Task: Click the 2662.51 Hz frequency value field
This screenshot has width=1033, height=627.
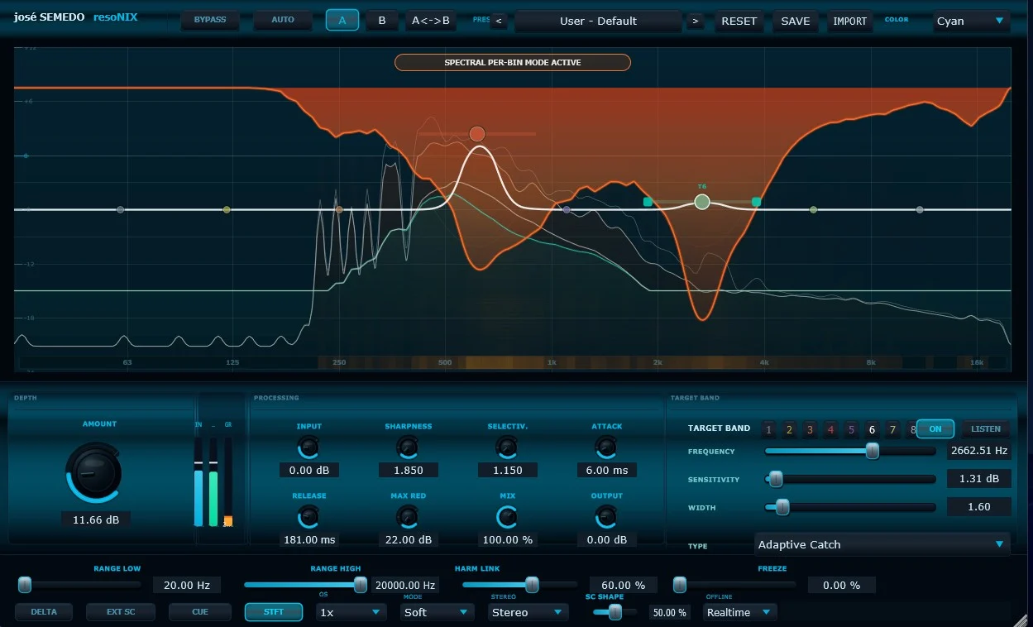Action: 979,451
